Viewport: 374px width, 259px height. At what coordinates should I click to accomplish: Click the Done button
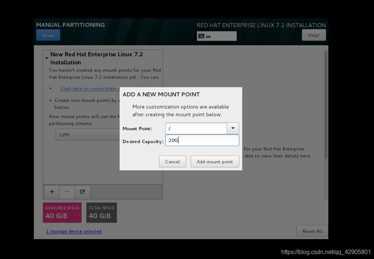coord(48,35)
